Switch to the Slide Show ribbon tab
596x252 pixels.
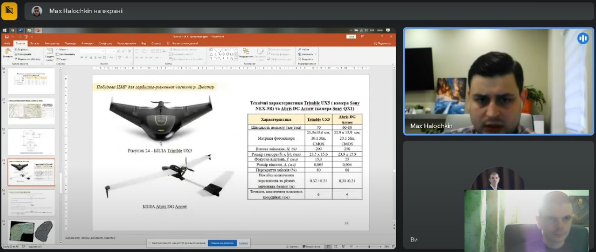coord(105,43)
